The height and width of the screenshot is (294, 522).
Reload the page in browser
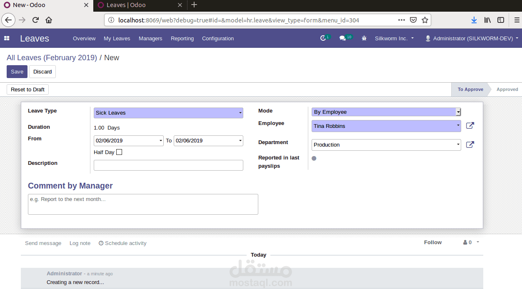pos(35,20)
